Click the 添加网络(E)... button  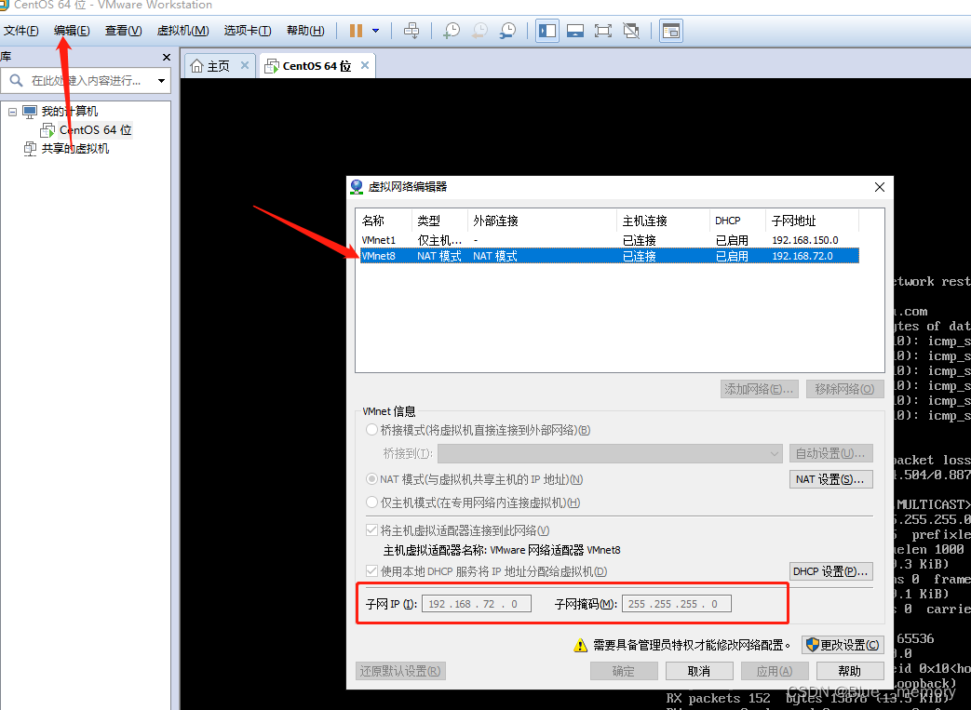760,389
